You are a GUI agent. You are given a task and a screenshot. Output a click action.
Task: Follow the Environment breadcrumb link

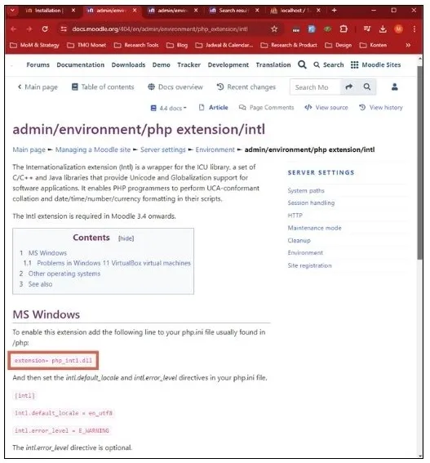point(215,149)
